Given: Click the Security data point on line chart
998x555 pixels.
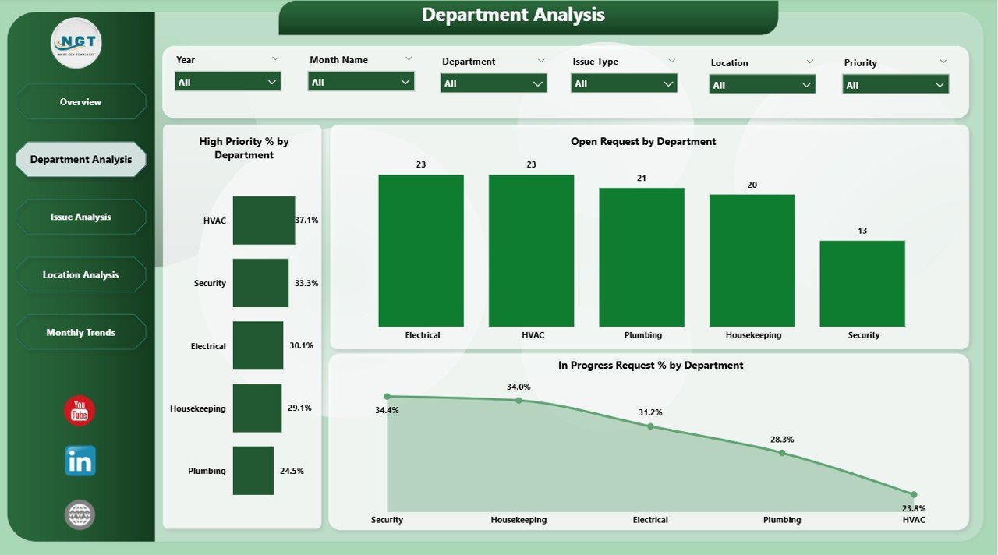Looking at the screenshot, I should coord(387,396).
